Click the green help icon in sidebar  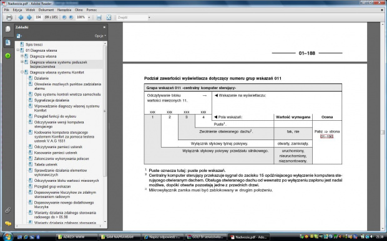click(8, 55)
